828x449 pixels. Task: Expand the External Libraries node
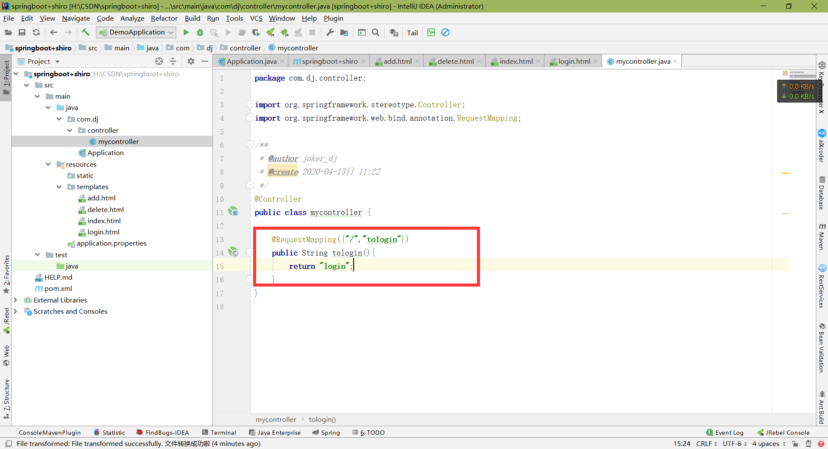point(16,300)
